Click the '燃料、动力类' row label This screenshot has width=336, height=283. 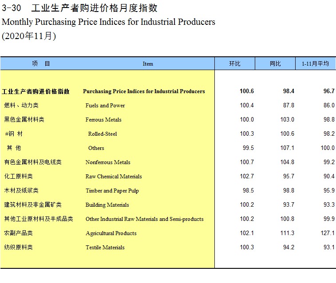[21, 105]
